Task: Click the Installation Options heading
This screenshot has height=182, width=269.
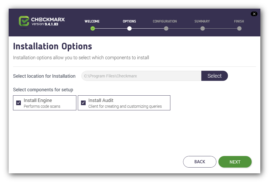Action: point(52,46)
